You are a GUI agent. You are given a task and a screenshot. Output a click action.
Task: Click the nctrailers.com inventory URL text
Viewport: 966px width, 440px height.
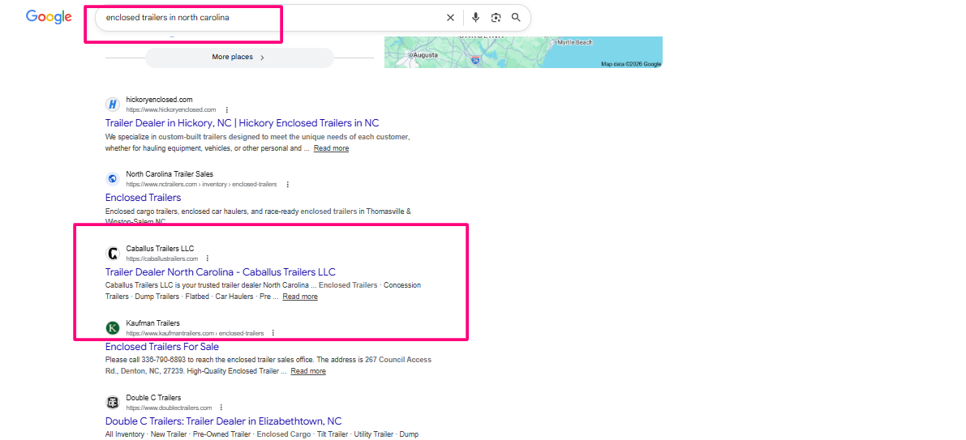point(201,184)
